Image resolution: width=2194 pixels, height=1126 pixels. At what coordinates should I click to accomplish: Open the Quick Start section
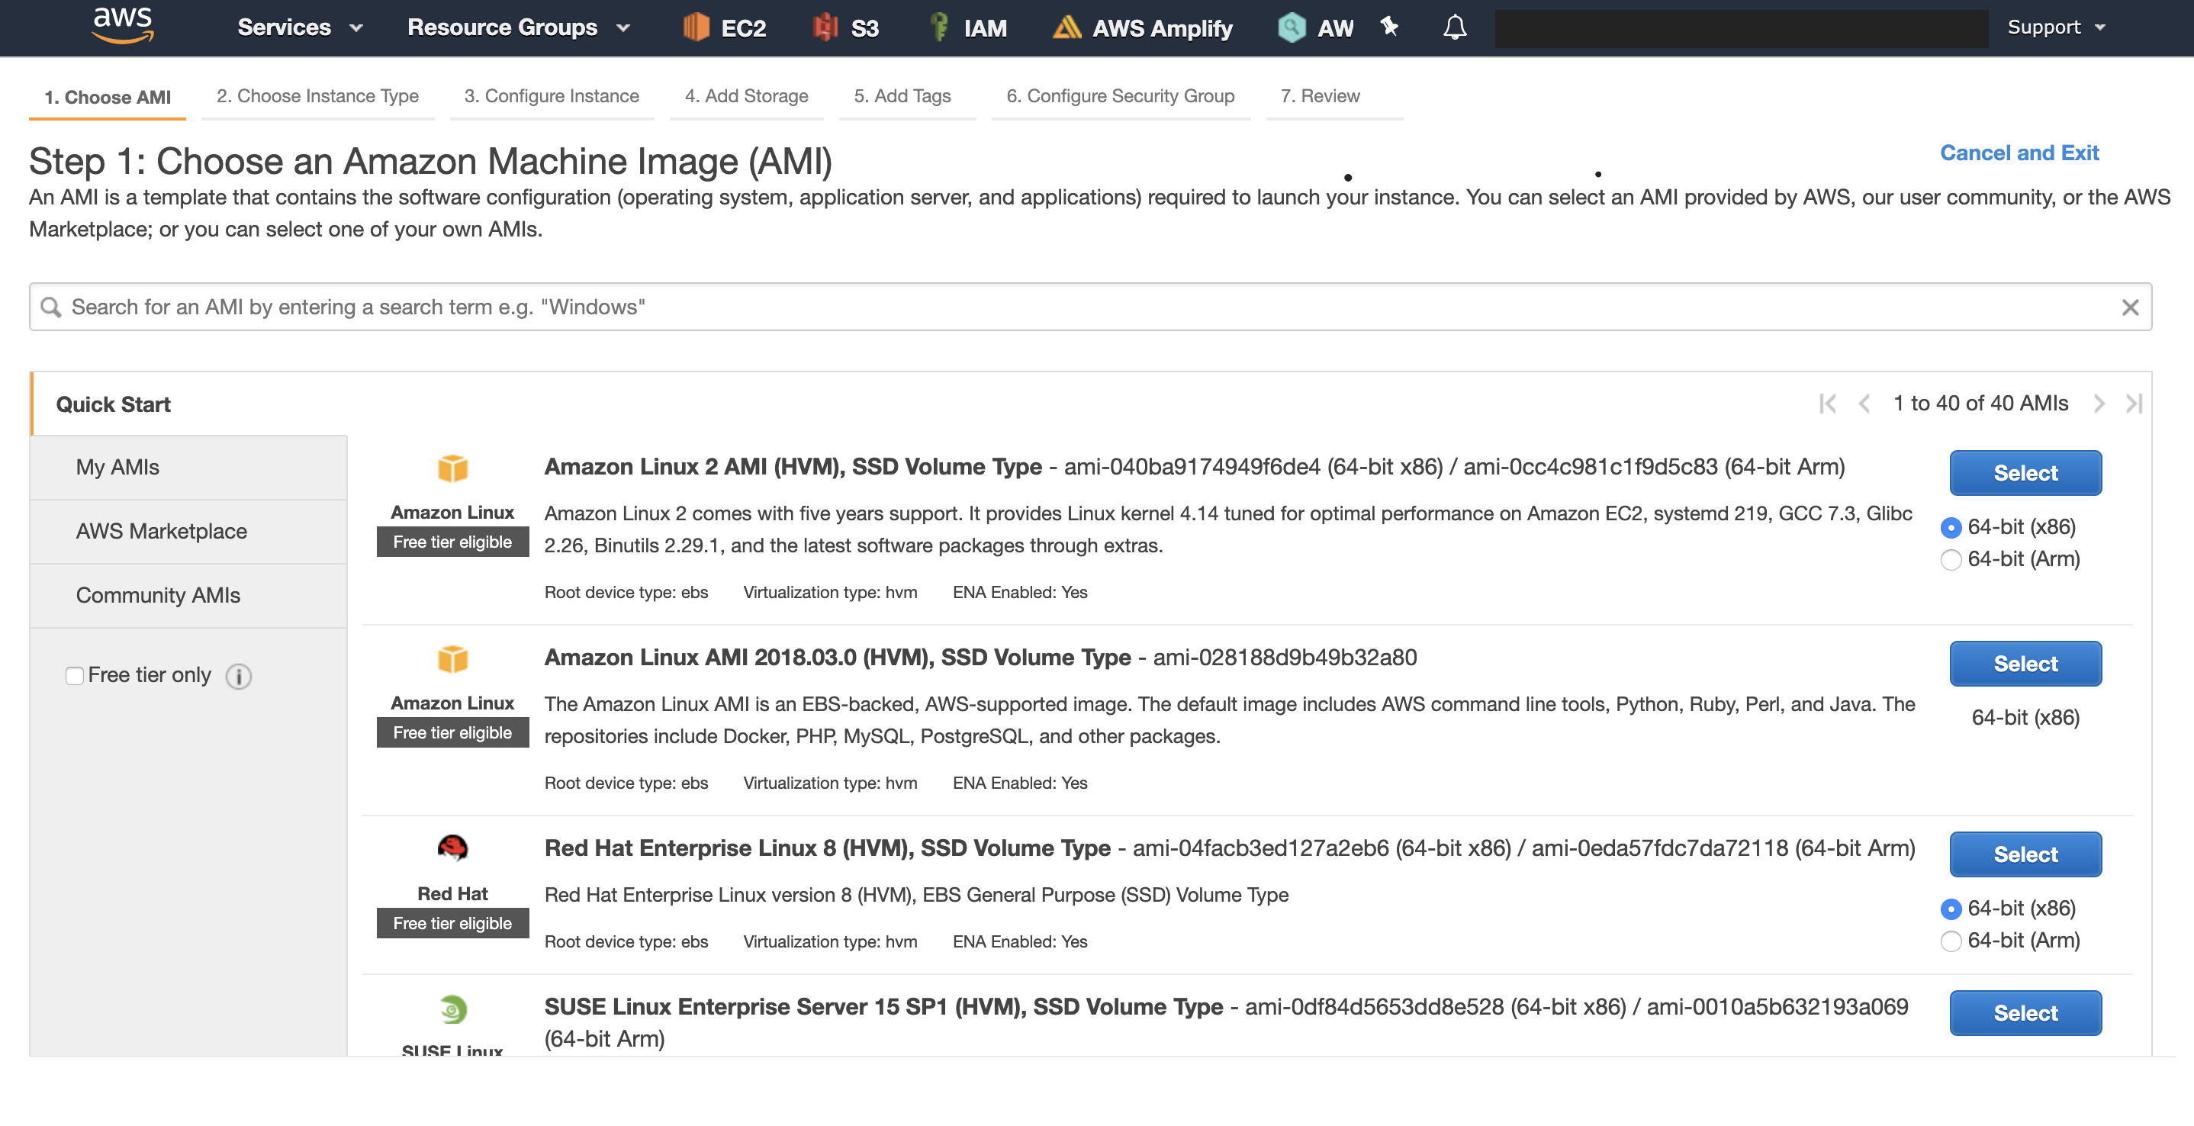(113, 404)
